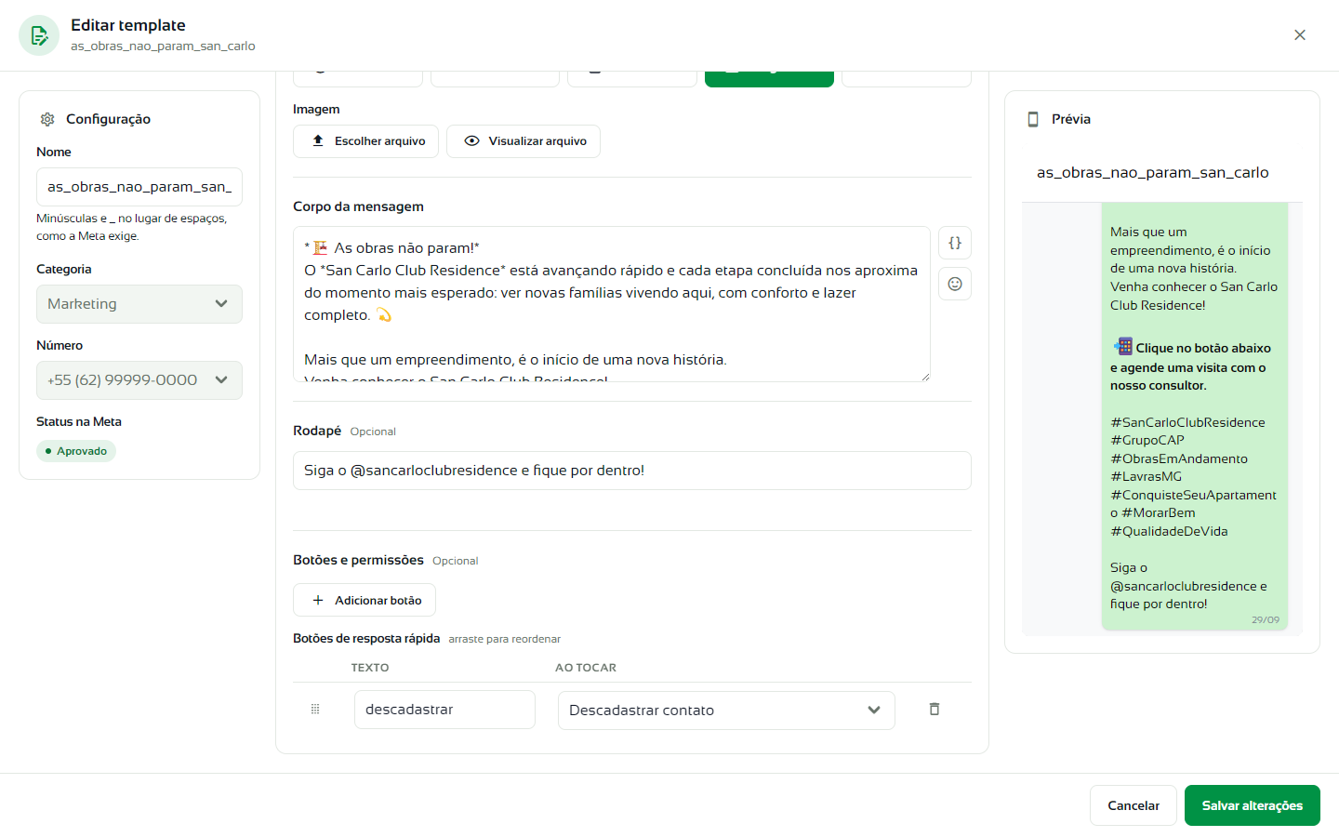Click the Status na Meta label
The height and width of the screenshot is (837, 1339).
pos(79,422)
